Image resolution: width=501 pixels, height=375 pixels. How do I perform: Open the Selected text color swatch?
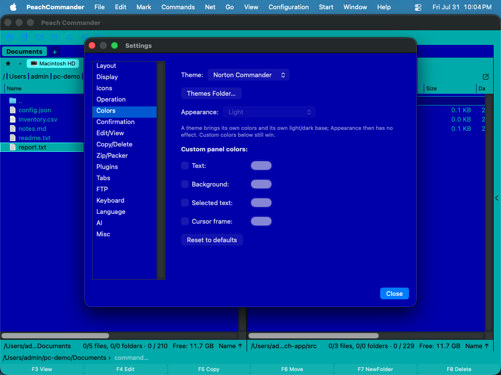click(261, 203)
